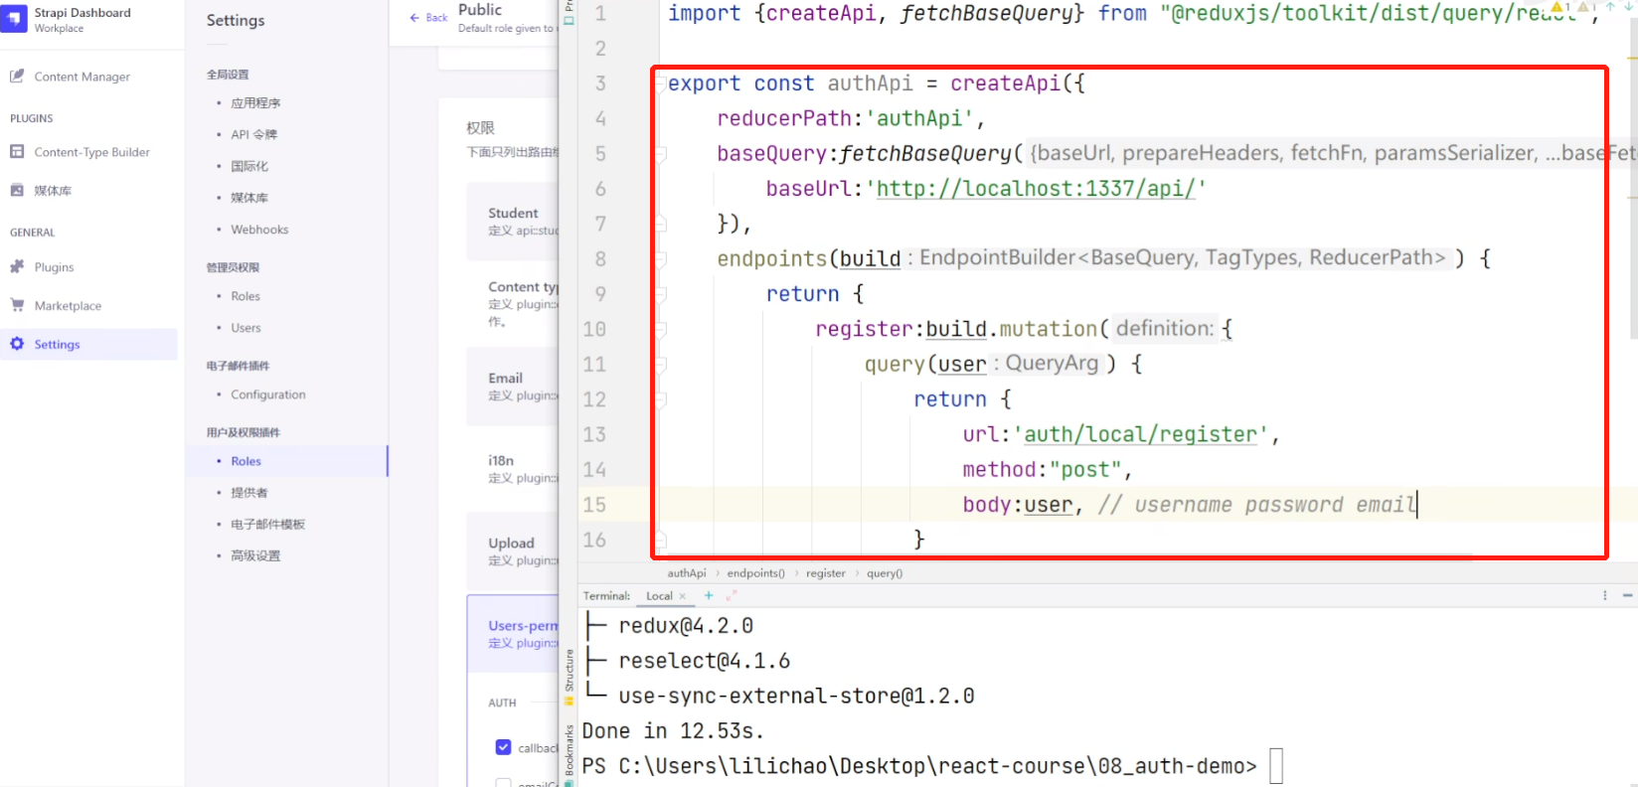Hide the terminal panel with the minimize icon
The image size is (1638, 787).
coord(1627,595)
